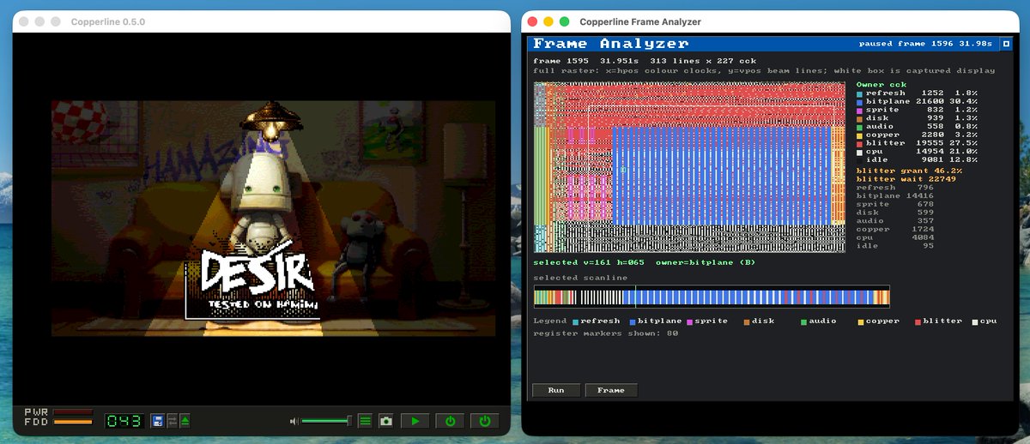Click the disk swatch in Owner cck list
Screen dimensions: 1030x444
[x=859, y=118]
